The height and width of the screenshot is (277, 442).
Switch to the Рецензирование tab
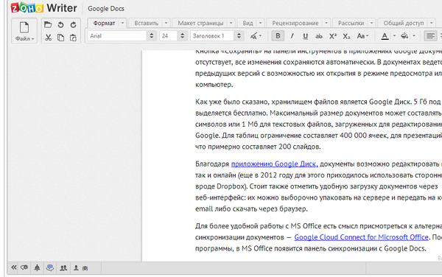point(295,23)
